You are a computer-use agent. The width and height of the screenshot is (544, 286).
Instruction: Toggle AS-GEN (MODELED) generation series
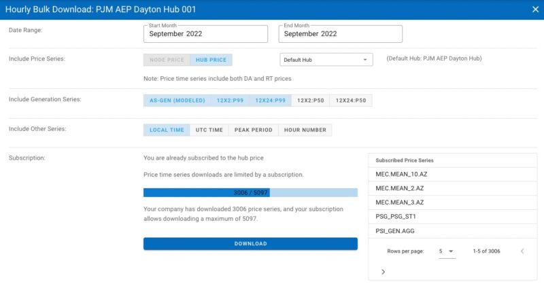(x=177, y=101)
